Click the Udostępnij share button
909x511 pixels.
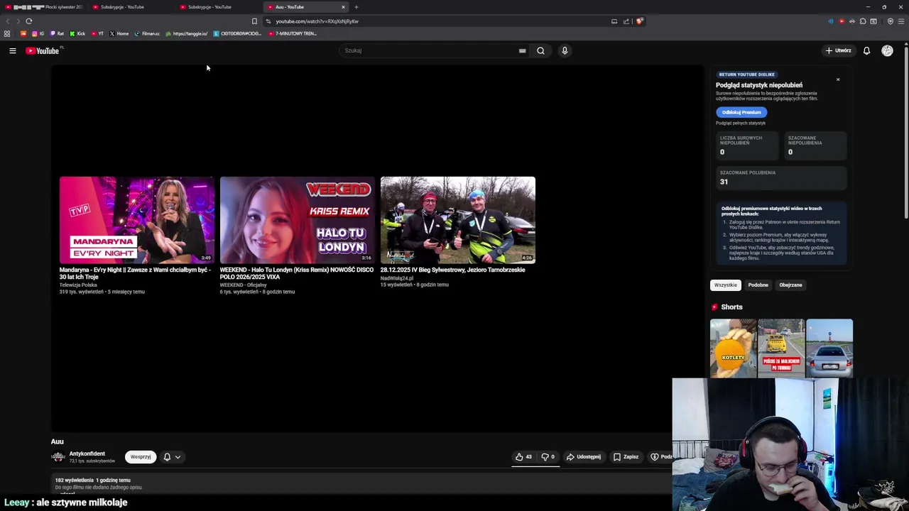click(x=584, y=457)
